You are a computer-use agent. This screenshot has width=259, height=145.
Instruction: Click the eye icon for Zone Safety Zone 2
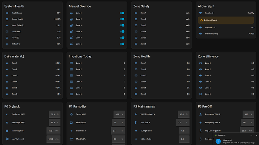pos(136,19)
